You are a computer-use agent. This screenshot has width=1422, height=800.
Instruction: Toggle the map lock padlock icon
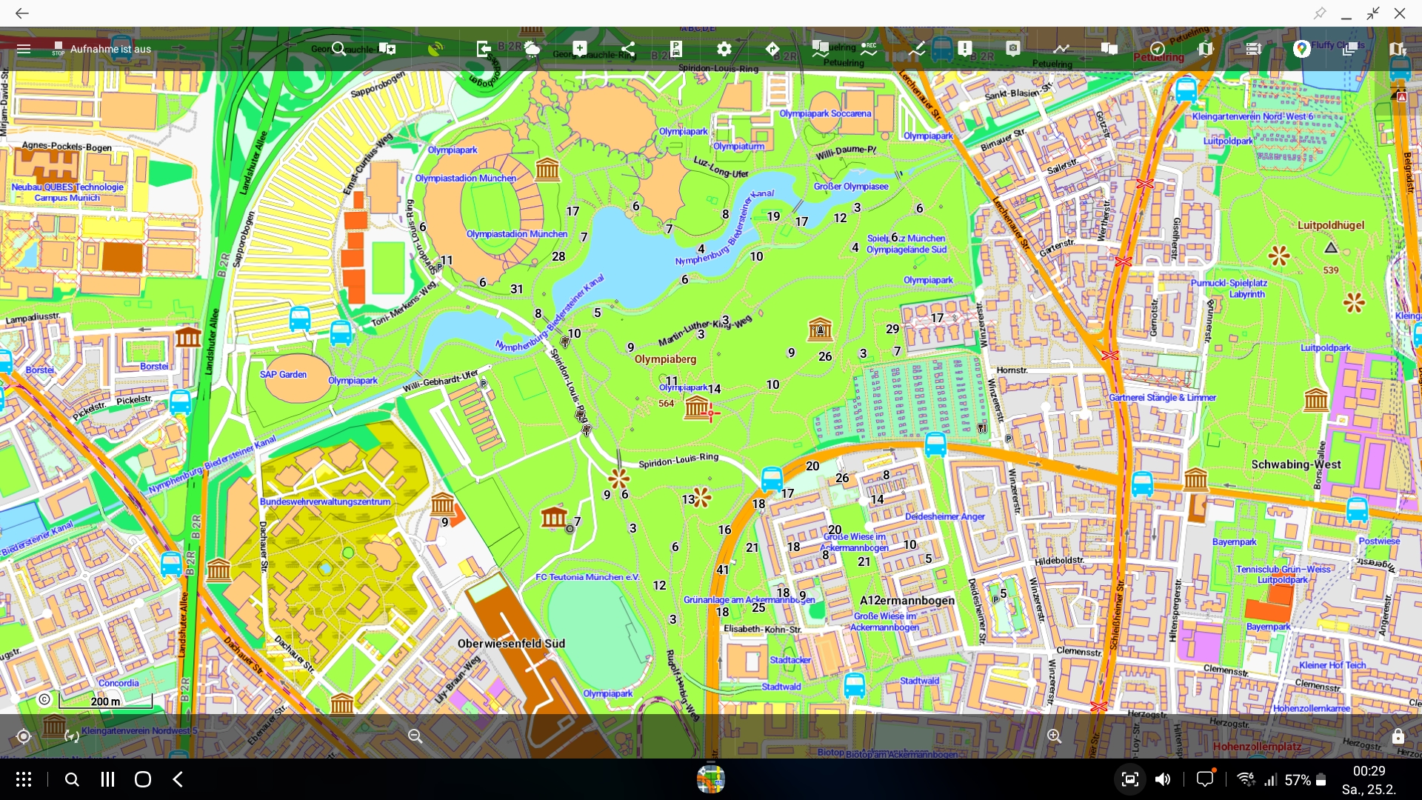click(x=1398, y=736)
